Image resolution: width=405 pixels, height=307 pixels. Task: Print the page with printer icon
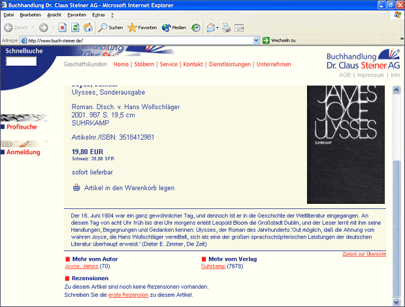pos(227,27)
